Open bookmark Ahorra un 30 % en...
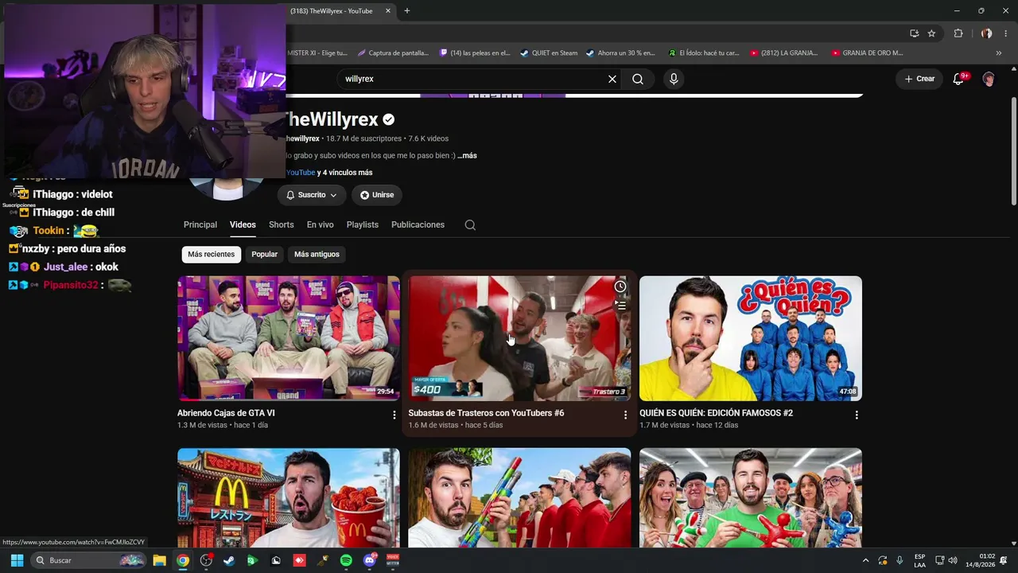This screenshot has height=573, width=1018. coord(620,53)
